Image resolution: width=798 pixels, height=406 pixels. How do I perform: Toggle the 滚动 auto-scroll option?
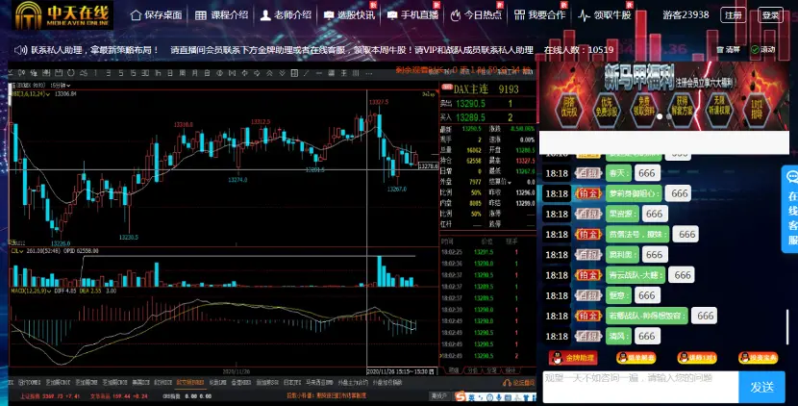tap(761, 49)
